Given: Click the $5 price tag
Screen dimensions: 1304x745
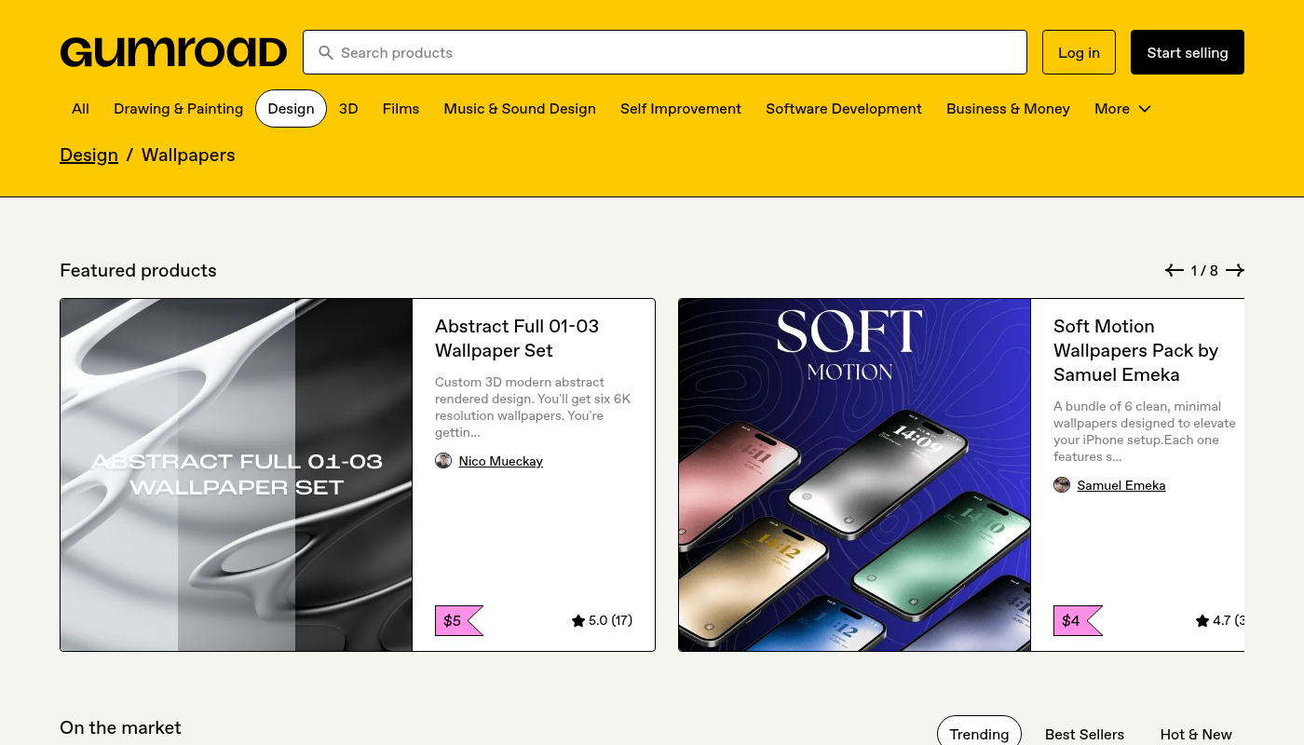Looking at the screenshot, I should pos(456,620).
